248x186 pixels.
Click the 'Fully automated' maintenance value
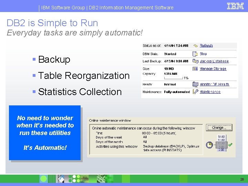pyautogui.click(x=177, y=92)
